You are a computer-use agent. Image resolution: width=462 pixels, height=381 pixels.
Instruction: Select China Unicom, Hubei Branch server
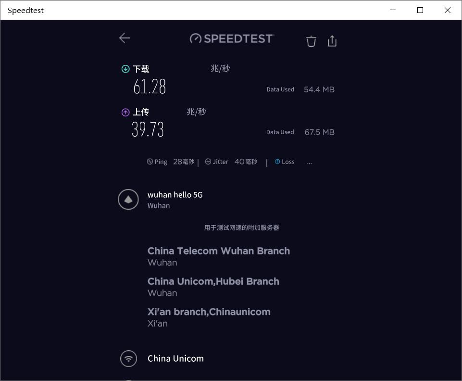[213, 281]
